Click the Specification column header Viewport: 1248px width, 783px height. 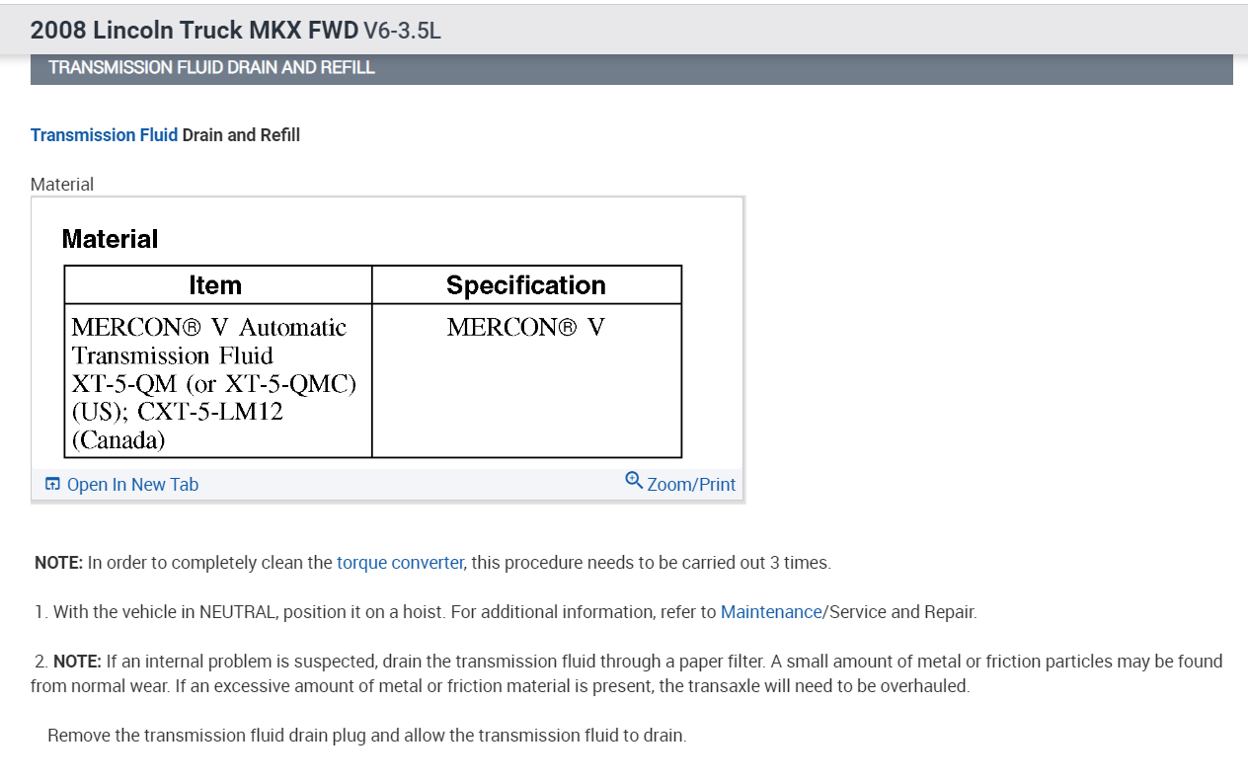[x=525, y=285]
